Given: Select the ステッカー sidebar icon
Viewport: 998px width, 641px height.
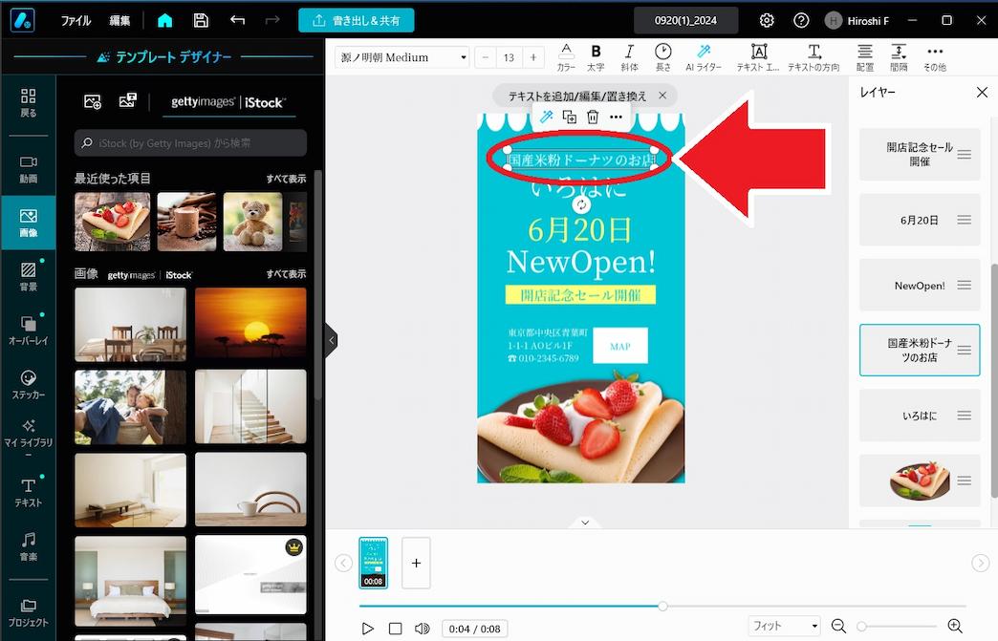Looking at the screenshot, I should pos(29,382).
